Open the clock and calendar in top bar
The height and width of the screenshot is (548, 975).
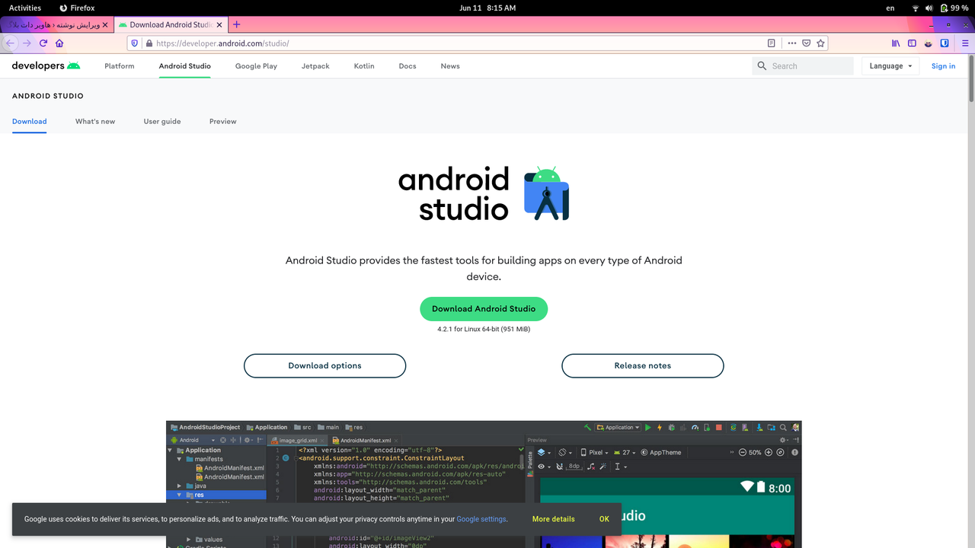tap(487, 8)
